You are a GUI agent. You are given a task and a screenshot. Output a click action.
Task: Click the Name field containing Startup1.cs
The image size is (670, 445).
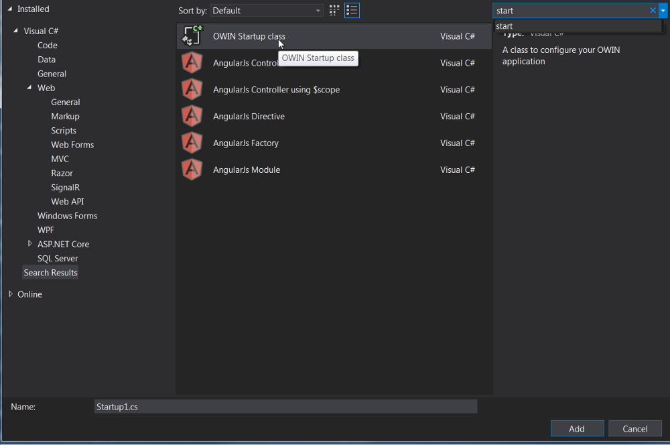pos(285,407)
